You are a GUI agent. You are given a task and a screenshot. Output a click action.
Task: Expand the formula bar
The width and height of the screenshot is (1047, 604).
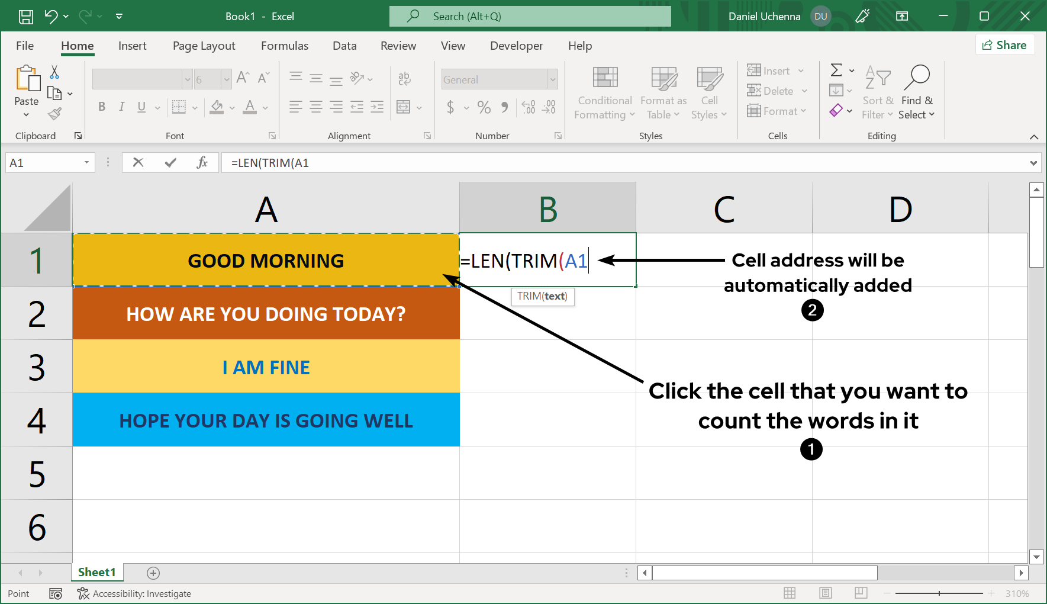pyautogui.click(x=1033, y=163)
